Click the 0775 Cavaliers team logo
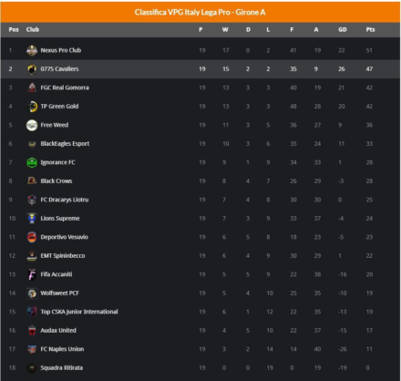The width and height of the screenshot is (401, 381). coord(32,69)
